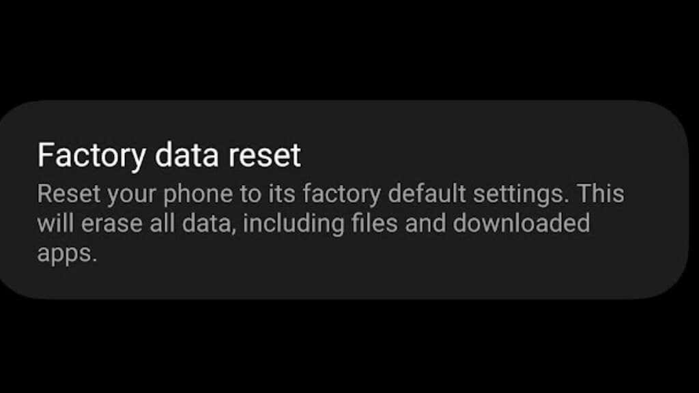699x393 pixels.
Task: Click "including files and downloaded" text
Action: (x=416, y=223)
